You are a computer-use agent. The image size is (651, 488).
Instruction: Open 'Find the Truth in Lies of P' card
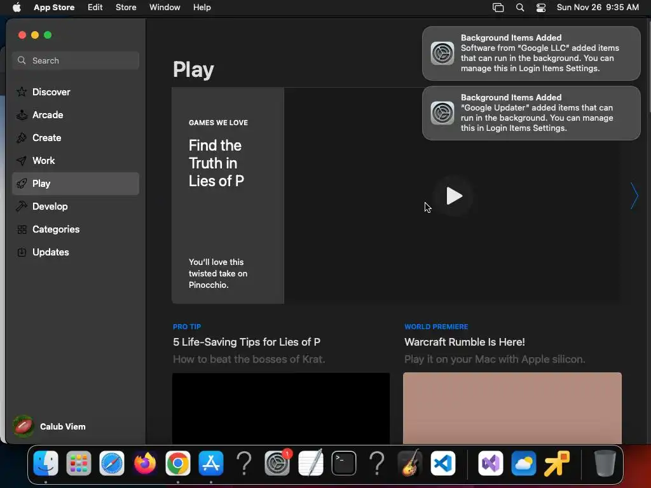228,196
